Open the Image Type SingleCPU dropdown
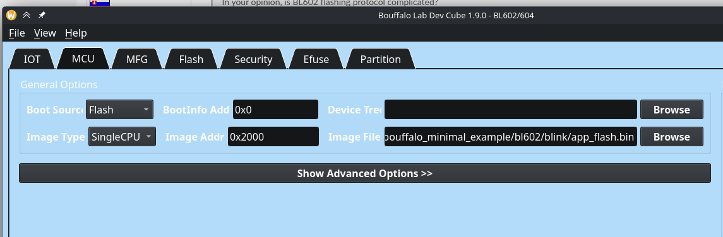 (x=122, y=137)
